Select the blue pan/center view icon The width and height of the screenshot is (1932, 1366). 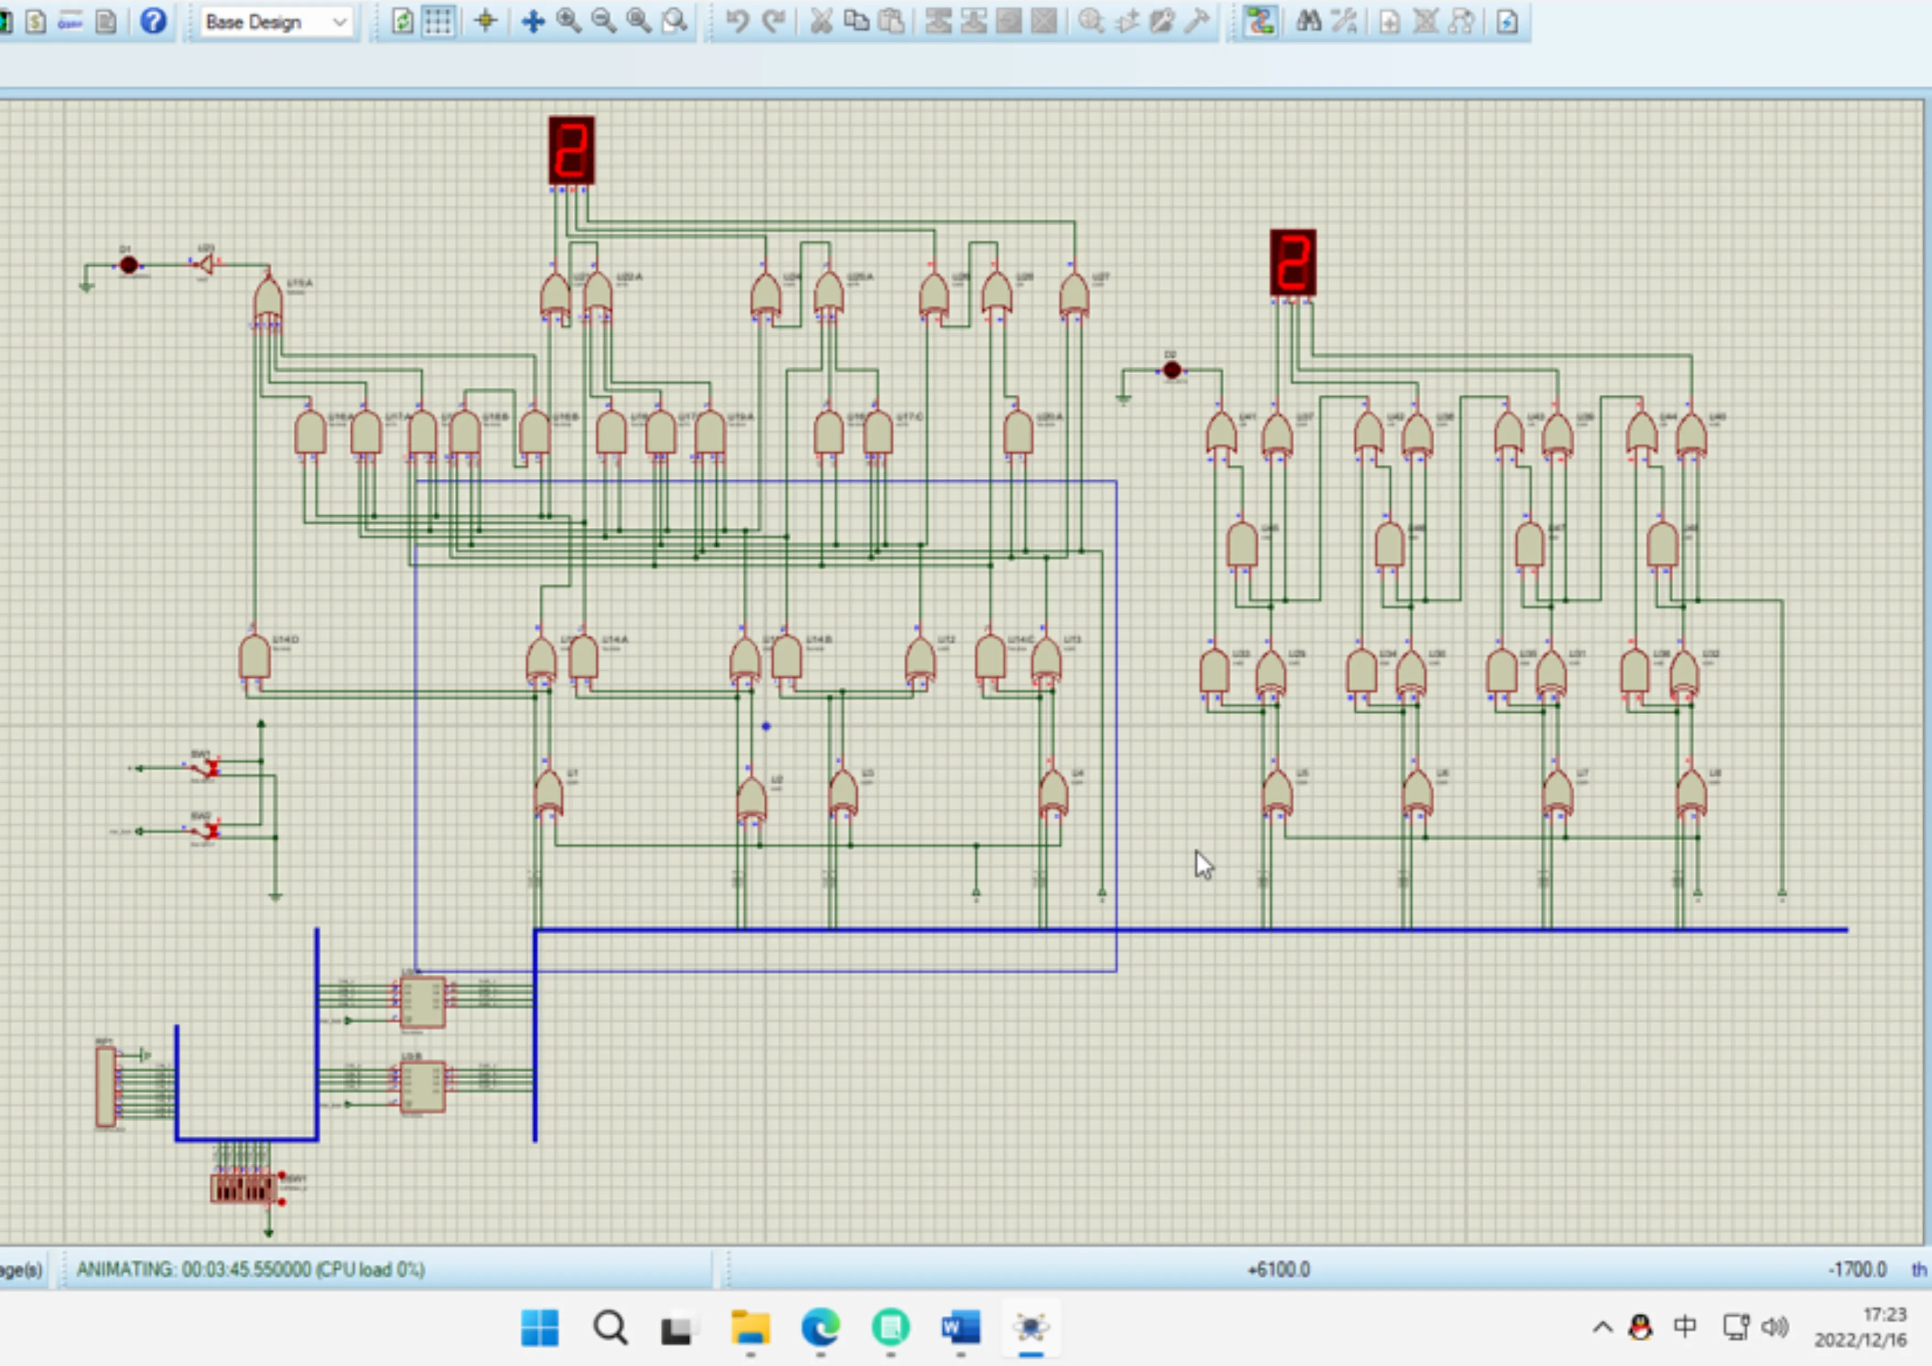pyautogui.click(x=532, y=21)
